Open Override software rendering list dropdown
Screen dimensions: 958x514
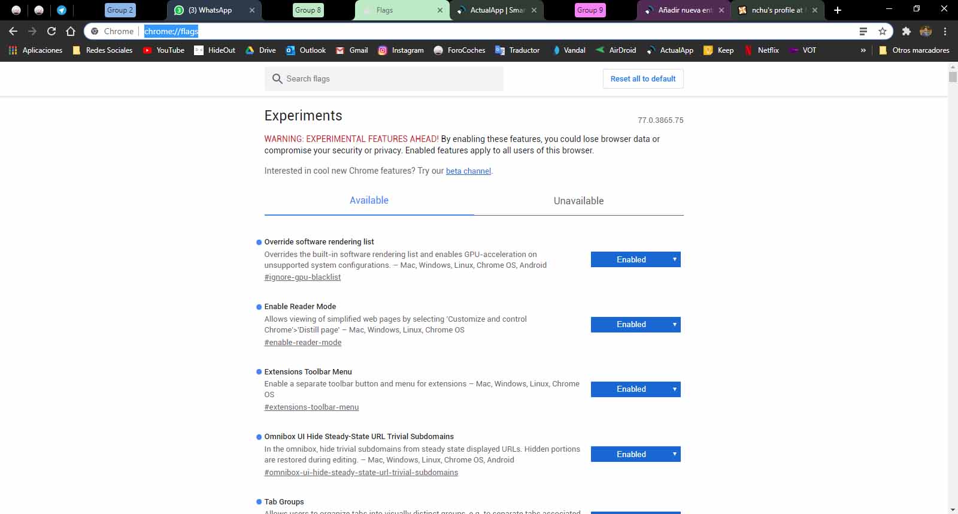[636, 259]
